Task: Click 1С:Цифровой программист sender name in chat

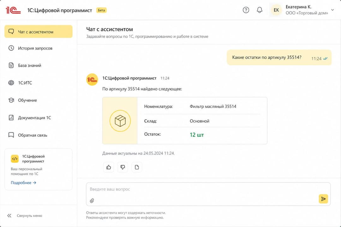Action: coord(129,78)
